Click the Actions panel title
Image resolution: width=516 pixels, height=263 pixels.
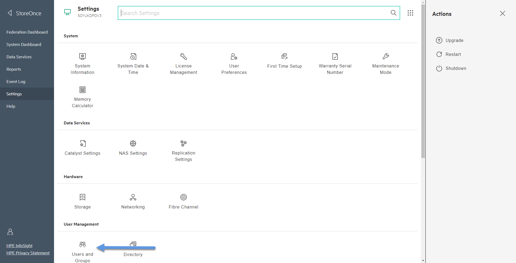coord(442,14)
